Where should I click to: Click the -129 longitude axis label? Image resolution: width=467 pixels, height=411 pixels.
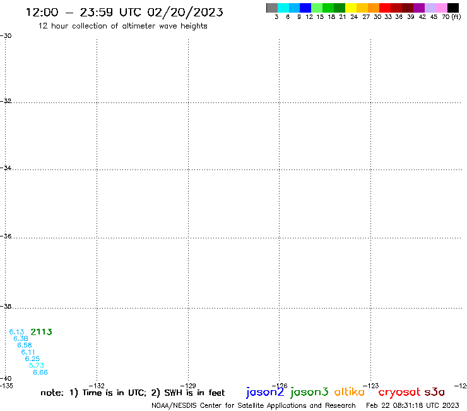click(188, 386)
